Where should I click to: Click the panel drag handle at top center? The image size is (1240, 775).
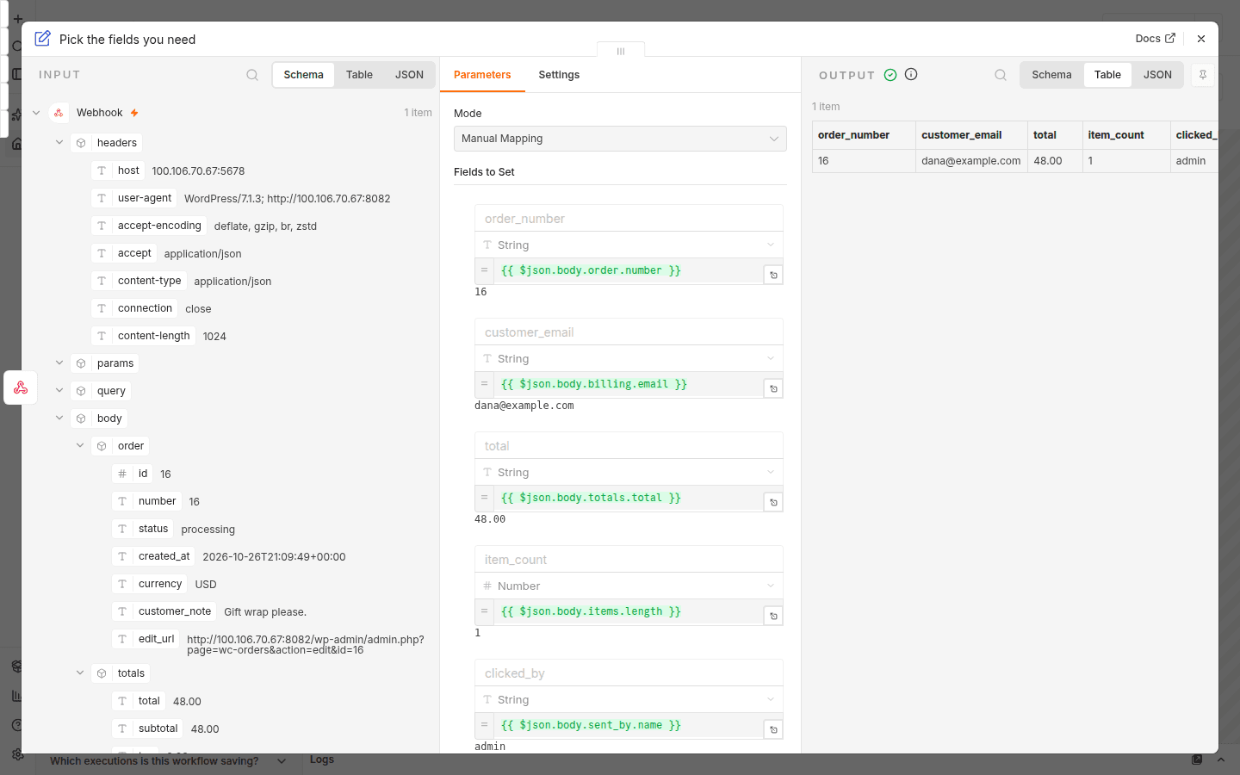[621, 51]
